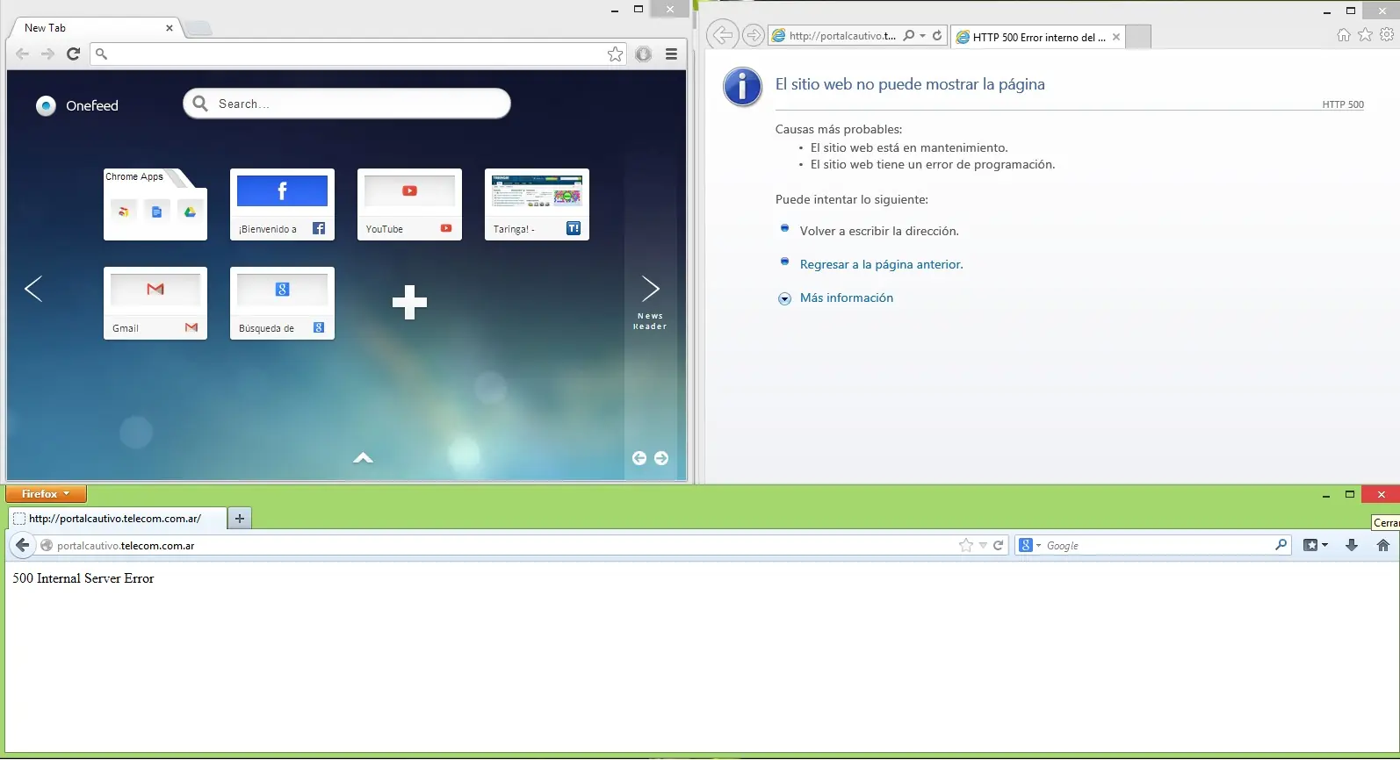Go to previous Onefeed tile page
The image size is (1400, 760).
(33, 289)
